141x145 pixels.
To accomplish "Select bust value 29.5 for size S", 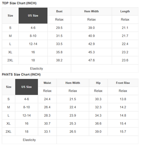I will coord(59,28).
